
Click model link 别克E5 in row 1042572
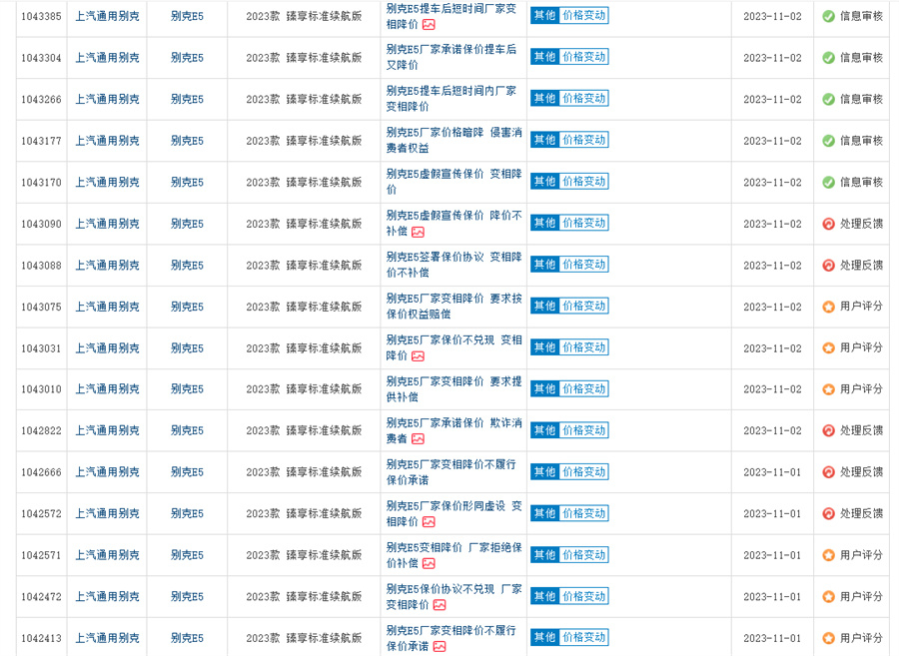[187, 514]
